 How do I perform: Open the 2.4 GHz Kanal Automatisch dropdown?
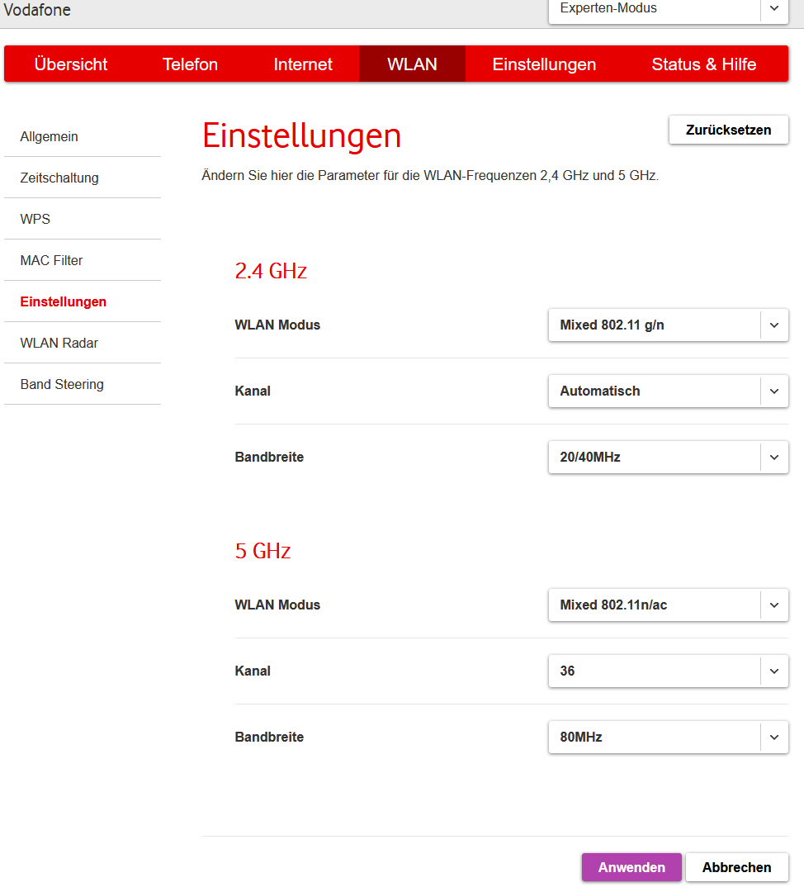point(669,391)
